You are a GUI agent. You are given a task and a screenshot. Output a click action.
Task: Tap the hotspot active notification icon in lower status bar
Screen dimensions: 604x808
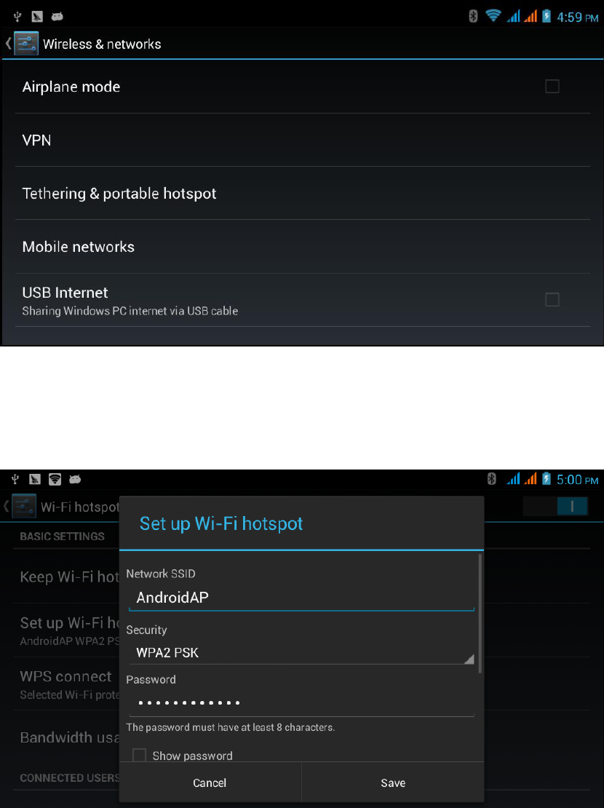(55, 479)
